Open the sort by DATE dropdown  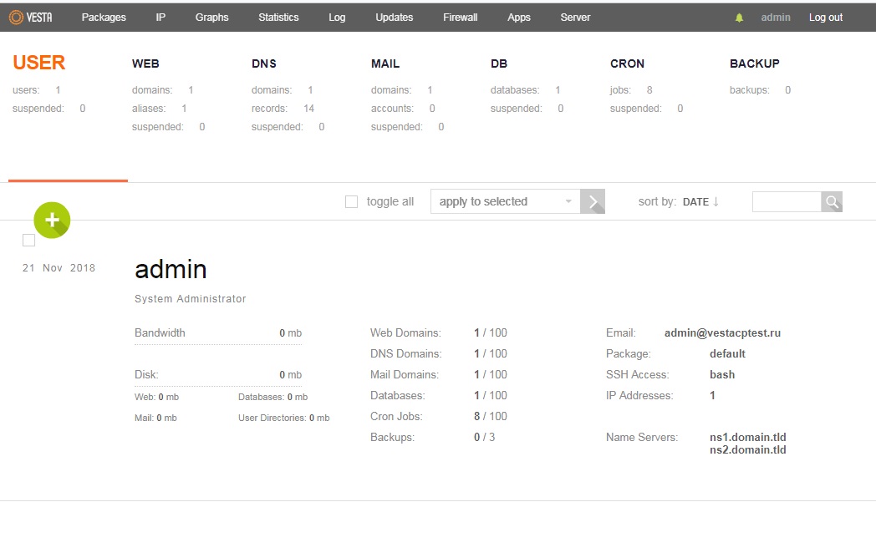click(695, 201)
